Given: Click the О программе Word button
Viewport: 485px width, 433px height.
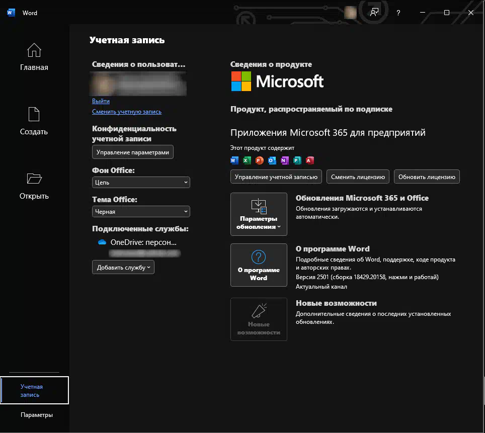Looking at the screenshot, I should [x=259, y=265].
